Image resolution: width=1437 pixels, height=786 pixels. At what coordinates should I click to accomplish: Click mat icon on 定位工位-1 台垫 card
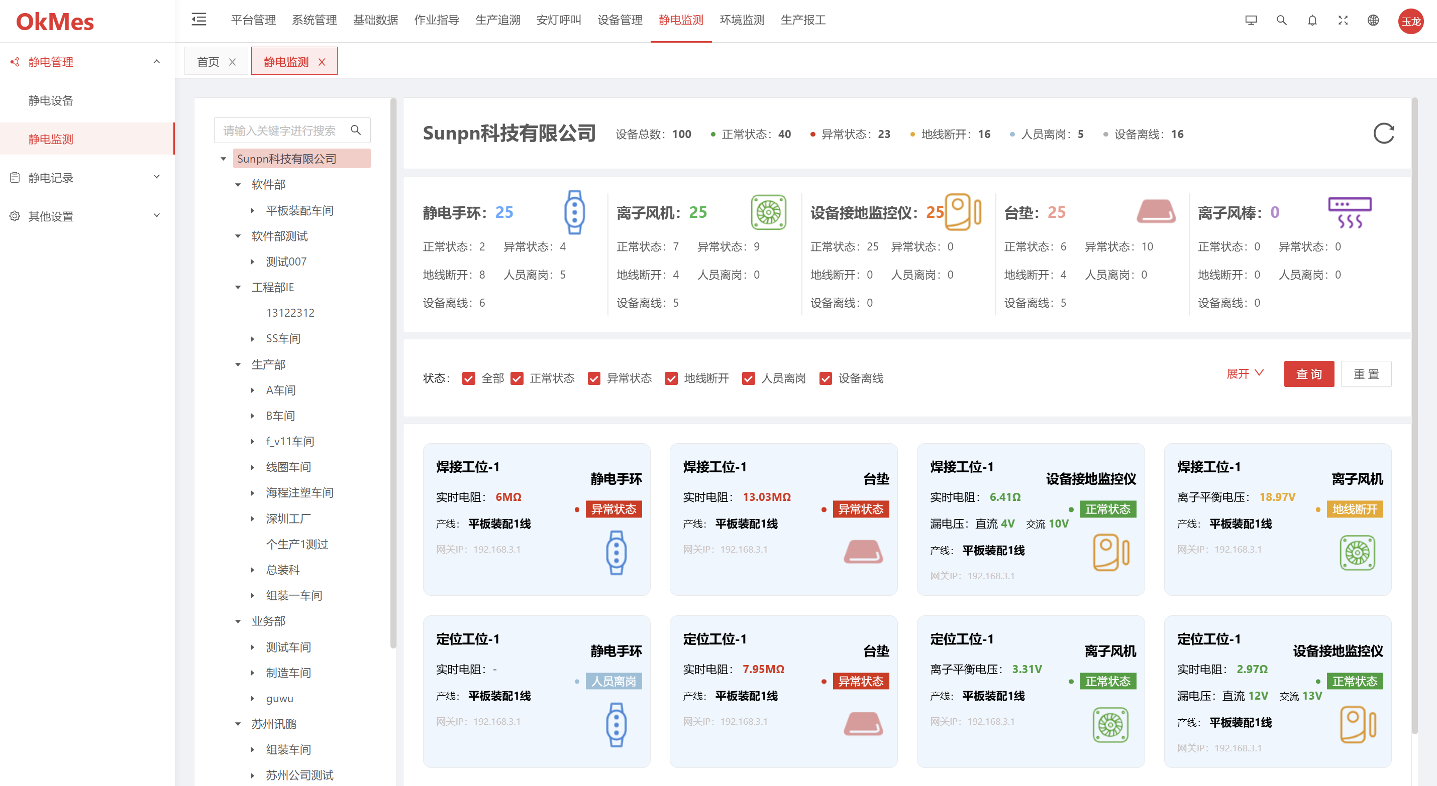click(863, 724)
